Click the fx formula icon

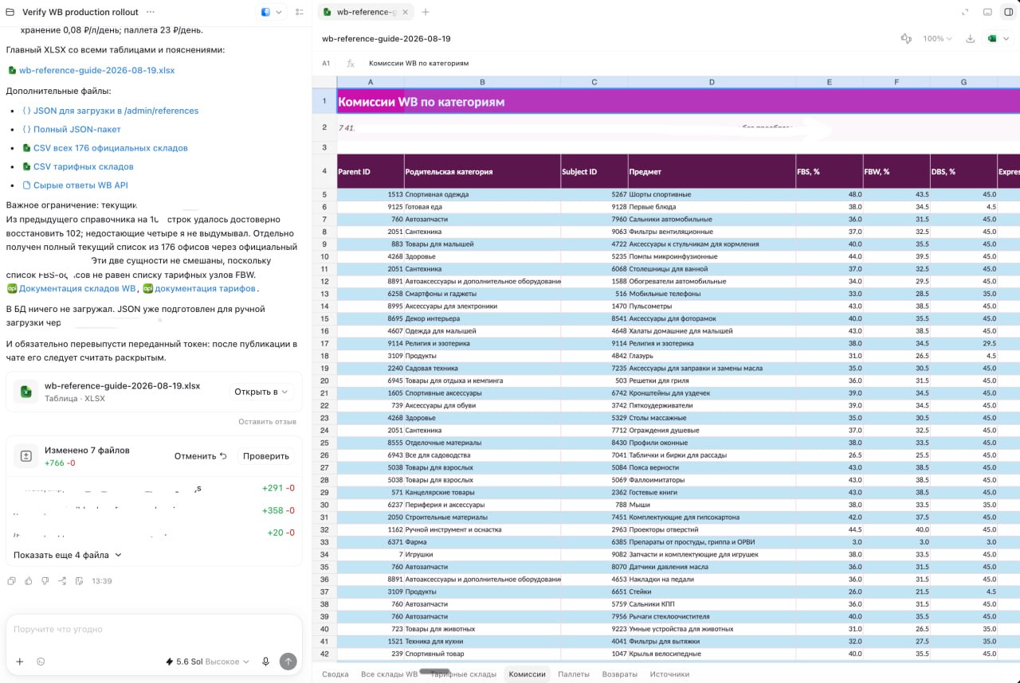point(351,63)
